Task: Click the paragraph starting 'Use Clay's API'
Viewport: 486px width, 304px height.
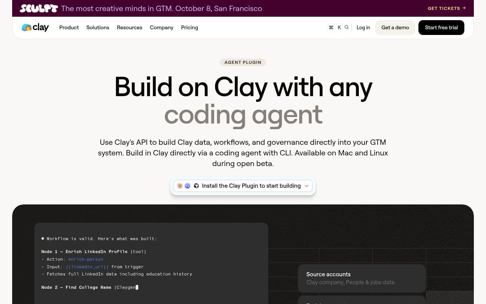Action: point(243,153)
